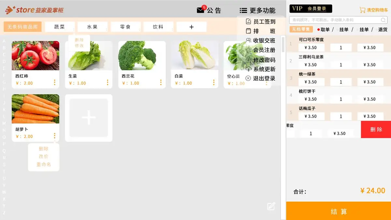Screen dimensions: 391x220
Task: Click quantity field of 统一绿茶
Action: pyautogui.click(x=341, y=82)
